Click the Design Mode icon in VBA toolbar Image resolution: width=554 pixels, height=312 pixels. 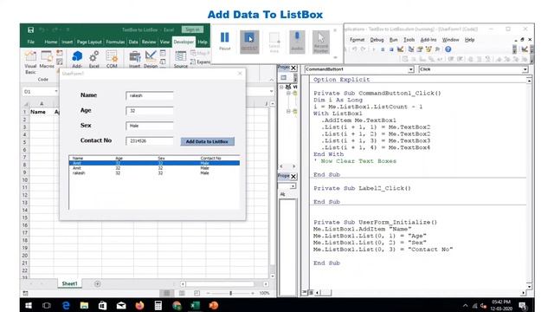pyautogui.click(x=400, y=49)
